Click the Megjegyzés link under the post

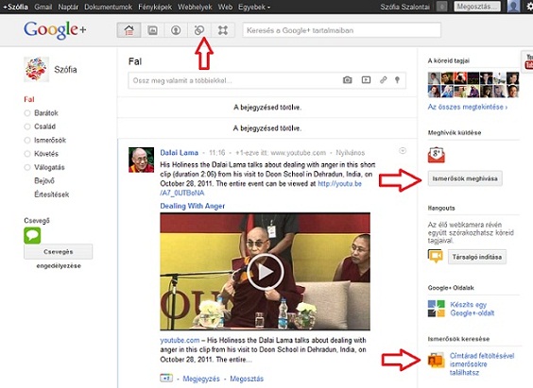[x=201, y=379]
